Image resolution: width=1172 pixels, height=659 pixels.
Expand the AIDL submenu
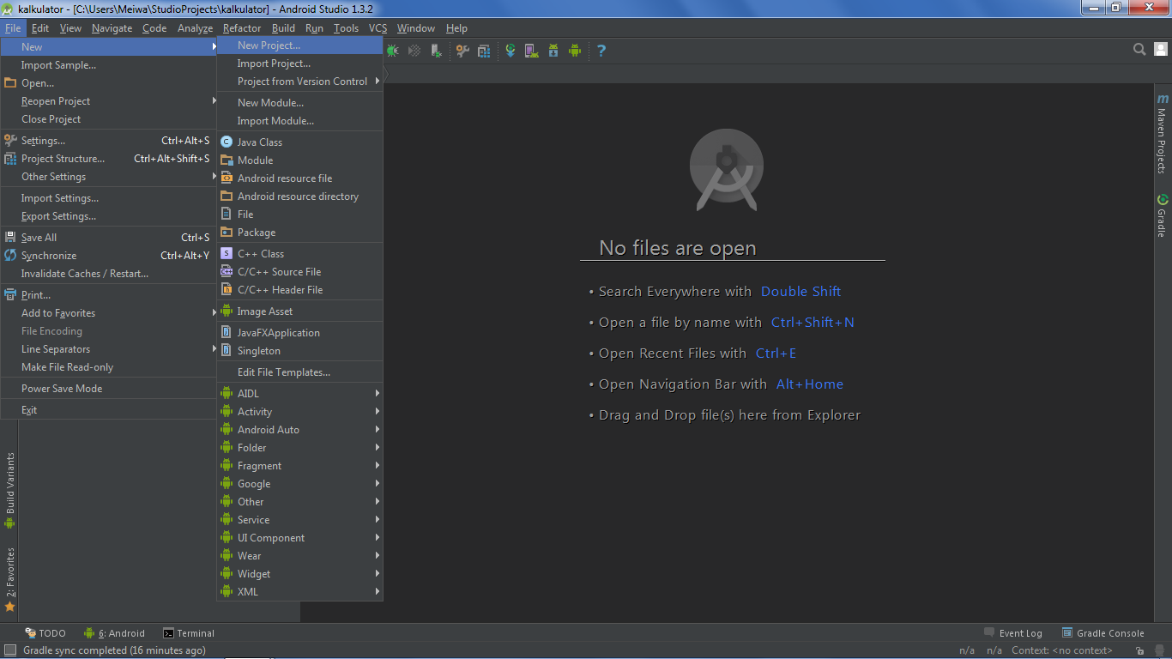click(x=299, y=394)
